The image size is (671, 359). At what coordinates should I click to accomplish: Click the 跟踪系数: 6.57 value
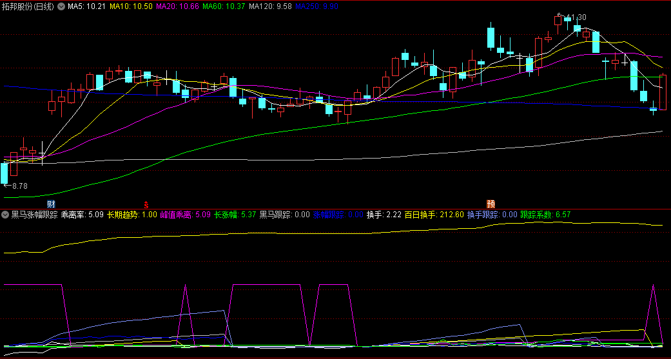[545, 215]
